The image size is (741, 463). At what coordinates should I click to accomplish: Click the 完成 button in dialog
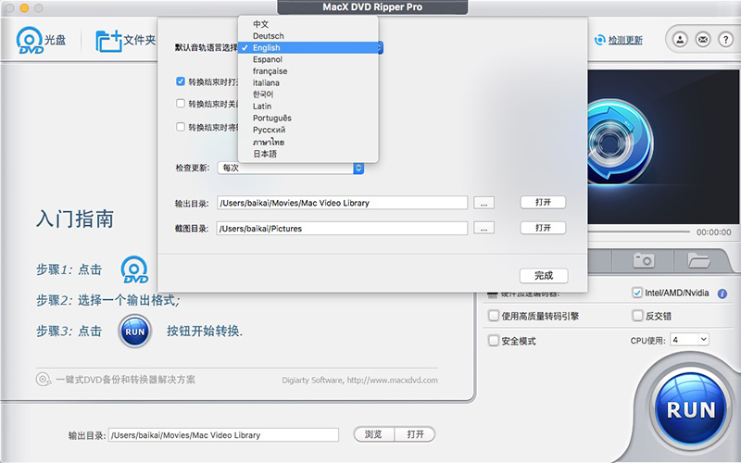point(544,275)
